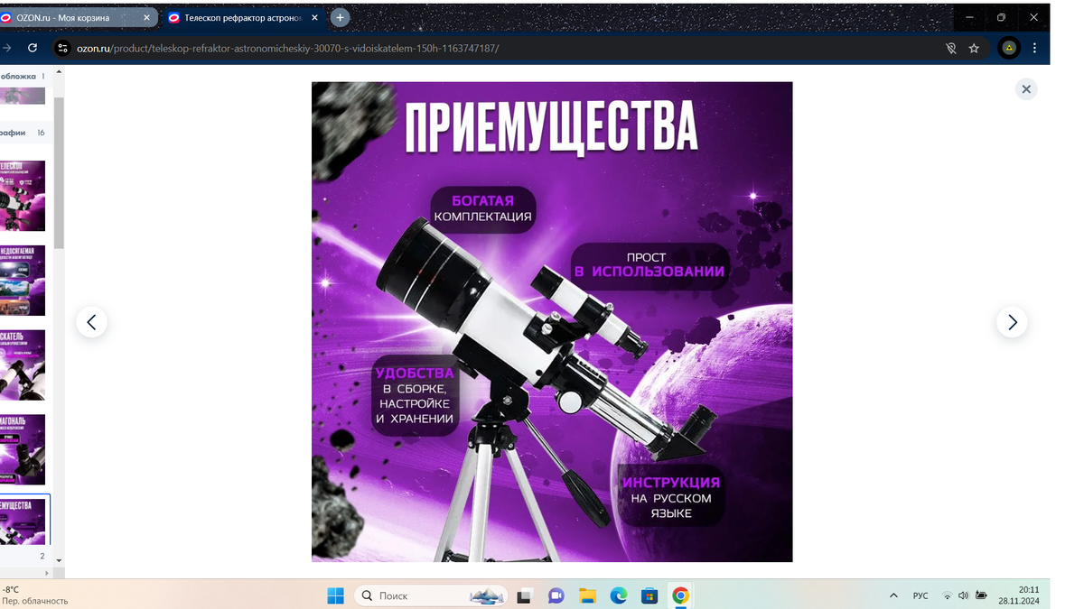Click the browser forward arrow
The height and width of the screenshot is (609, 1084).
(x=6, y=48)
